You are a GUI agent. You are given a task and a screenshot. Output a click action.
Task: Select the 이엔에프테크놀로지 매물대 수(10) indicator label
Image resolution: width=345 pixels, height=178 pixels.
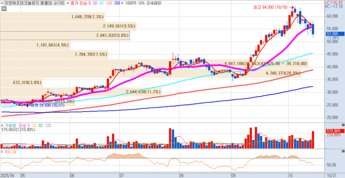(34, 4)
